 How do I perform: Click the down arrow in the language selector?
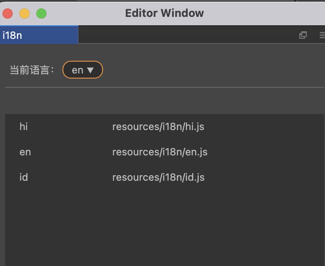point(90,70)
